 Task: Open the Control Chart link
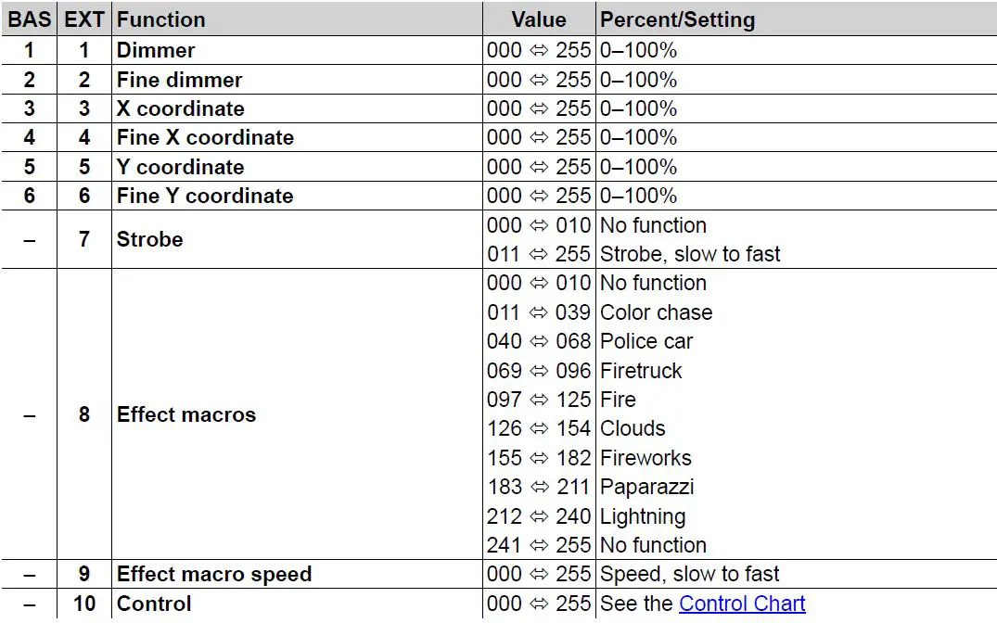742,604
